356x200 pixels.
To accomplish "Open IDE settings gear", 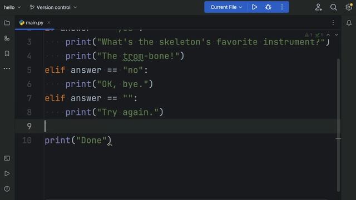I will 349,7.
